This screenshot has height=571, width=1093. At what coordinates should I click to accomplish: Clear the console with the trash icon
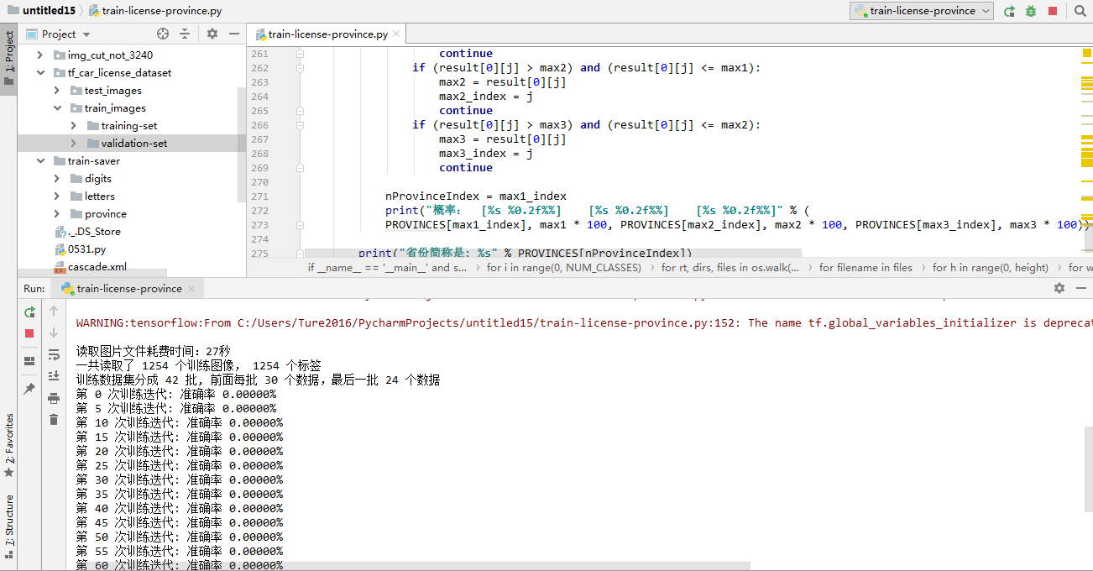click(54, 420)
